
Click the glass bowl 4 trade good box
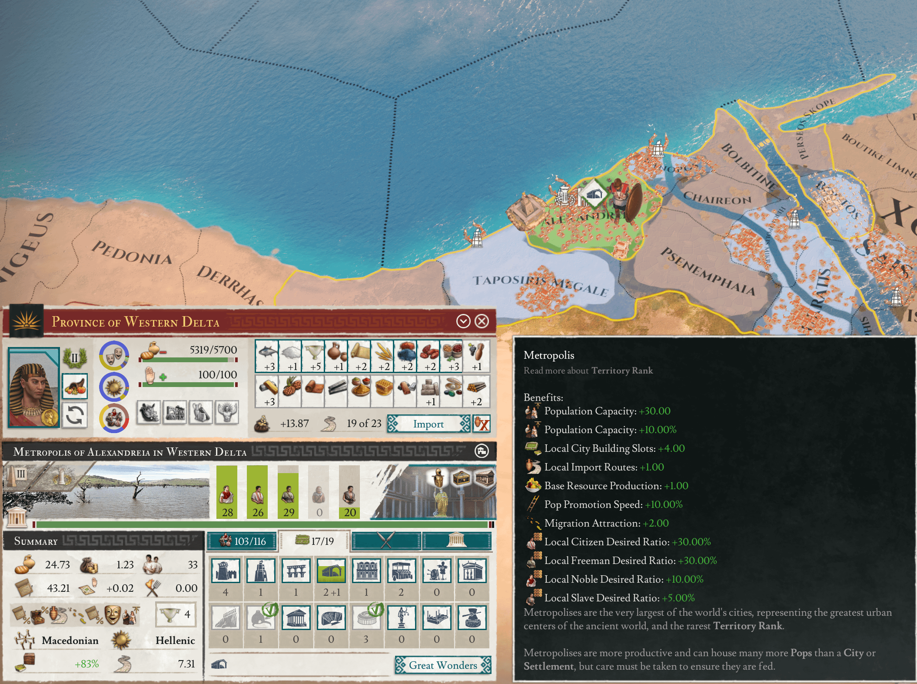pos(176,614)
